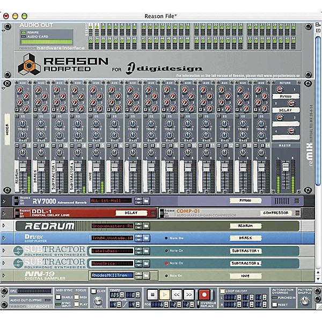This screenshot has width=322, height=322.
Task: Enable the EQ button on mixer channel 7
Action: coord(127,116)
